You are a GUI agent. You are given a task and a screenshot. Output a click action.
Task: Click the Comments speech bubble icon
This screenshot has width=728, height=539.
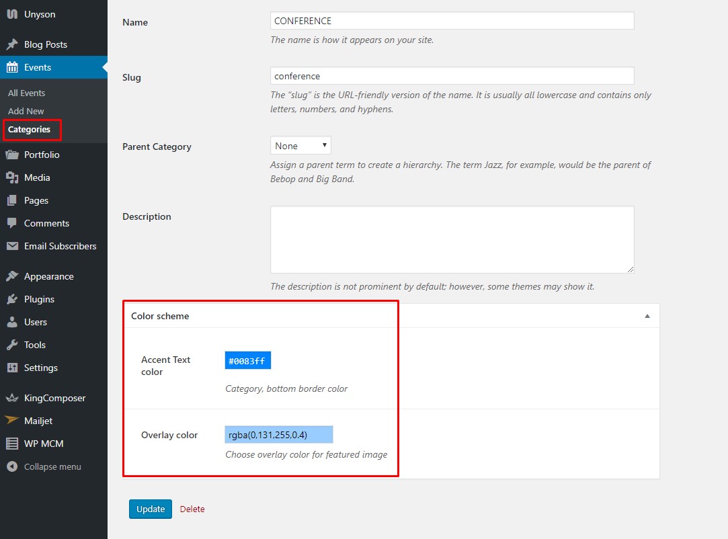coord(11,223)
